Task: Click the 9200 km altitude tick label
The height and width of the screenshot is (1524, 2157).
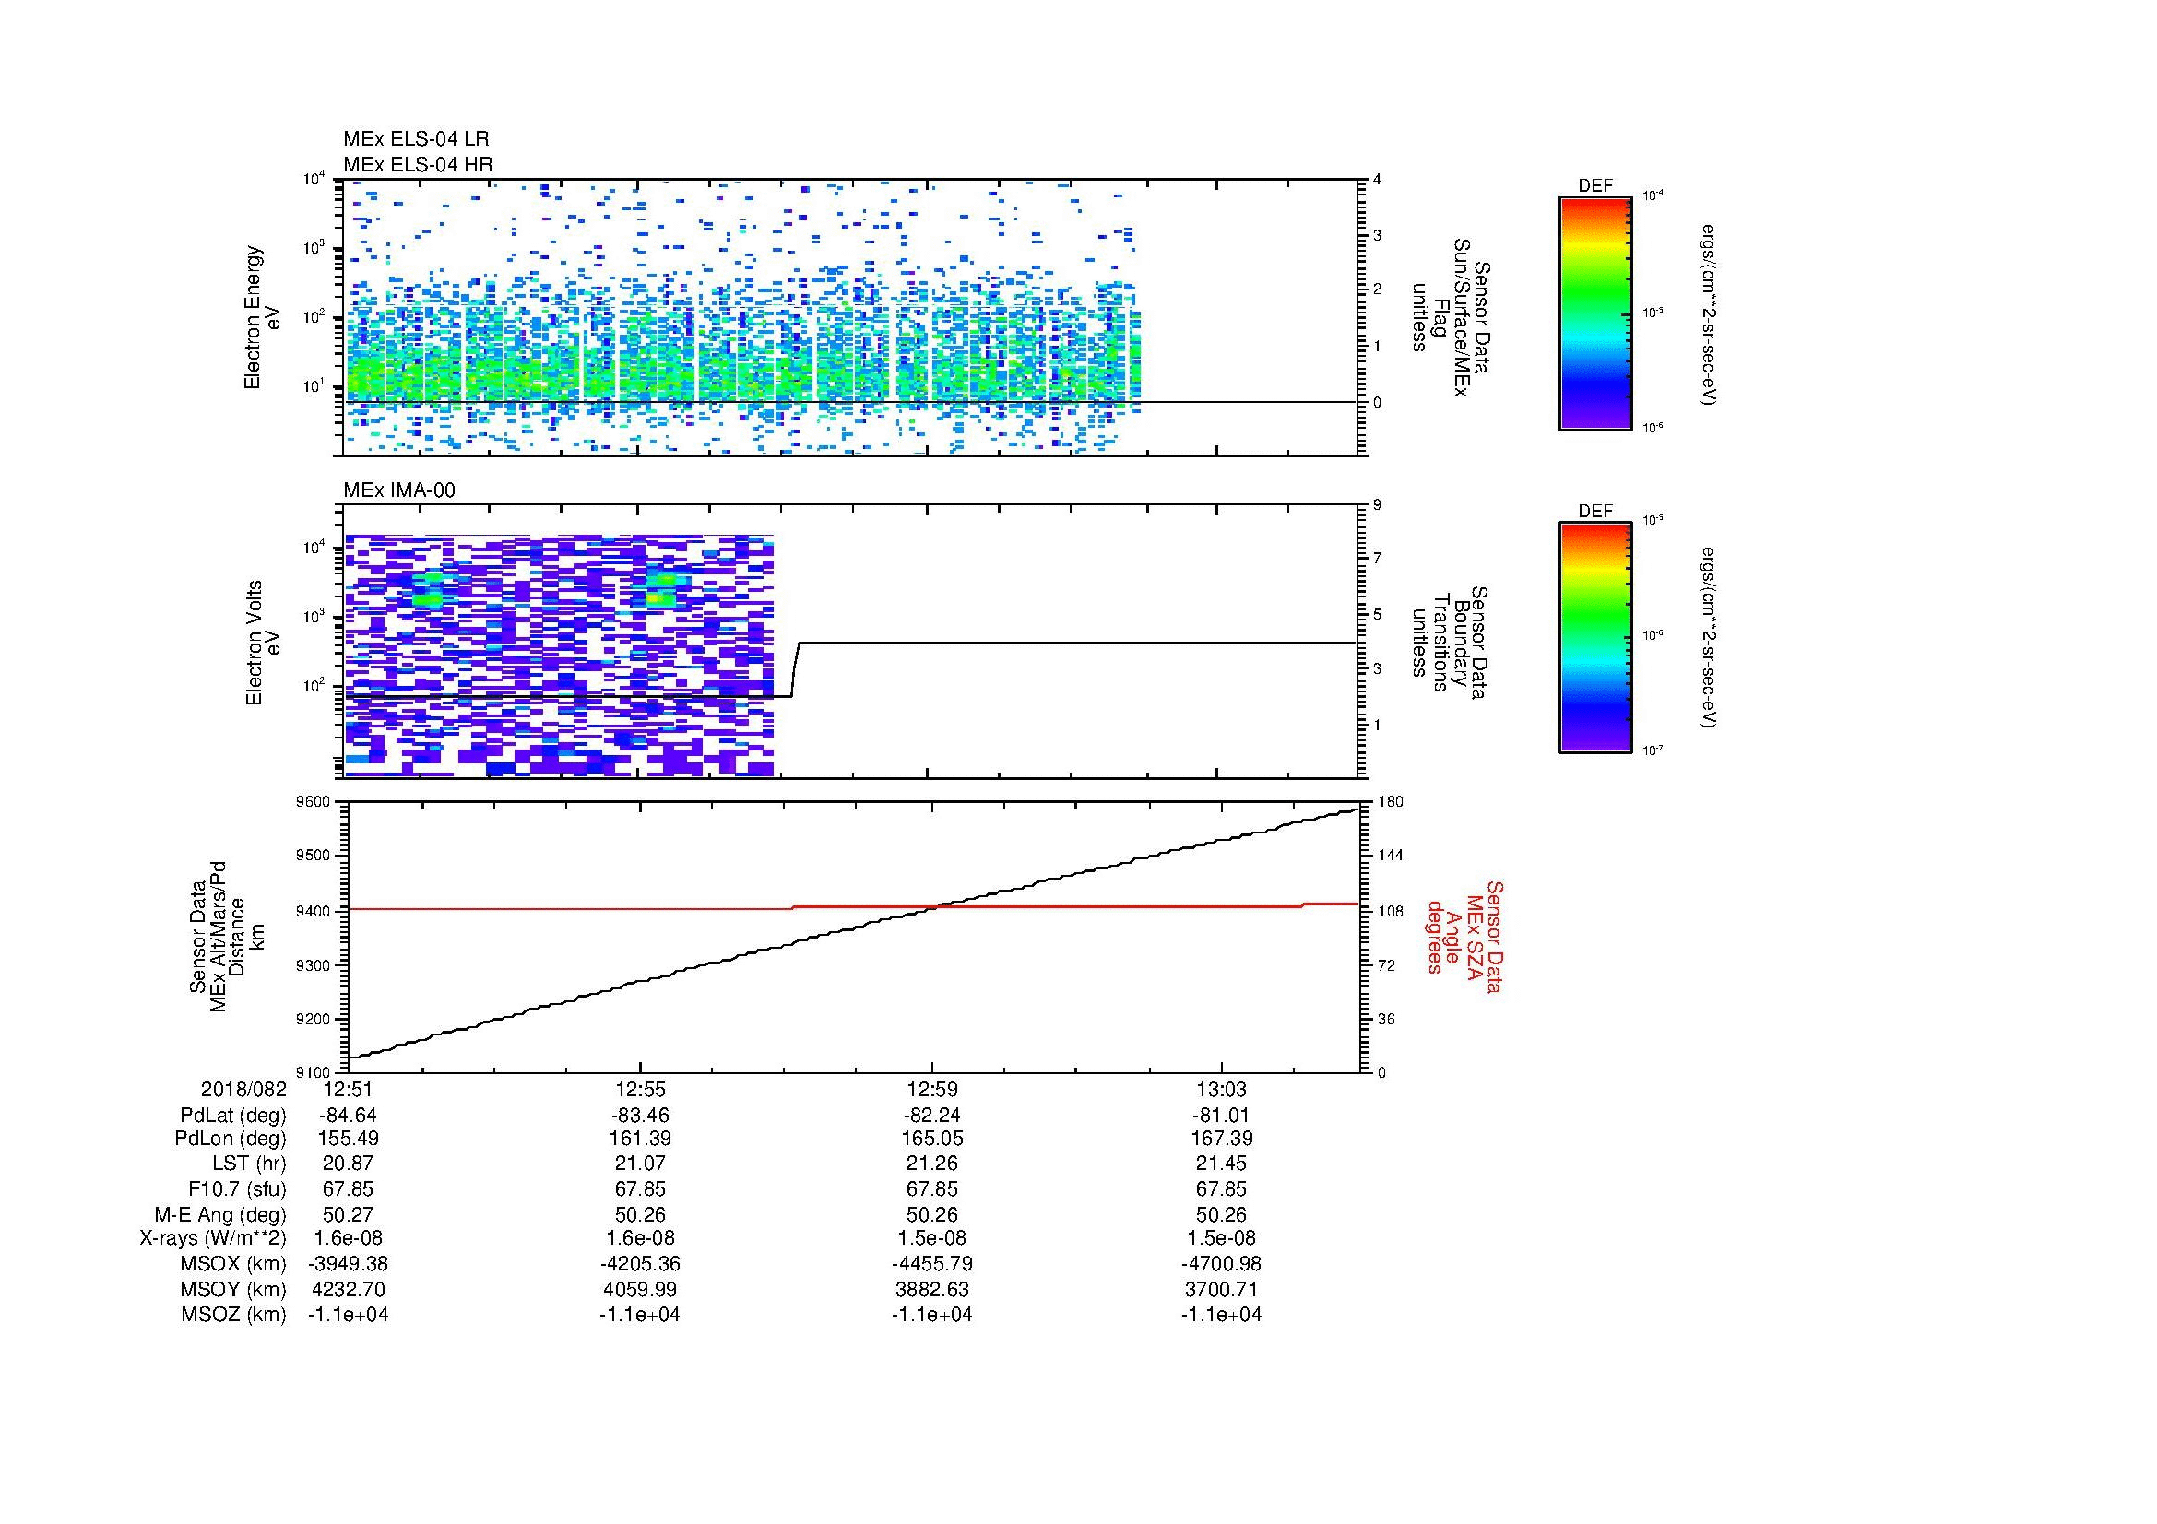Action: click(313, 1019)
